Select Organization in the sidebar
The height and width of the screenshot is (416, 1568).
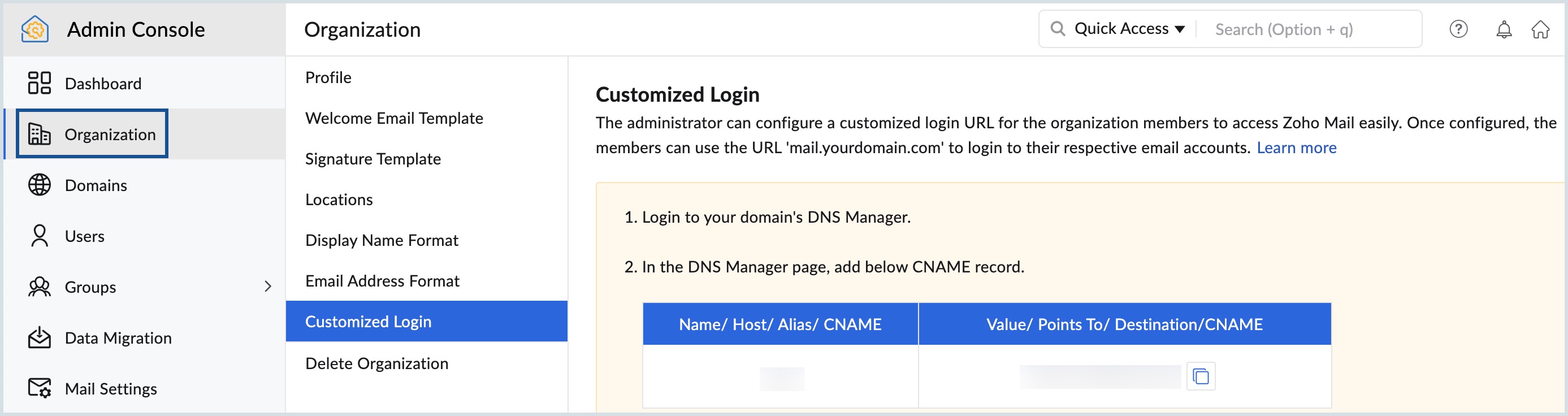110,134
